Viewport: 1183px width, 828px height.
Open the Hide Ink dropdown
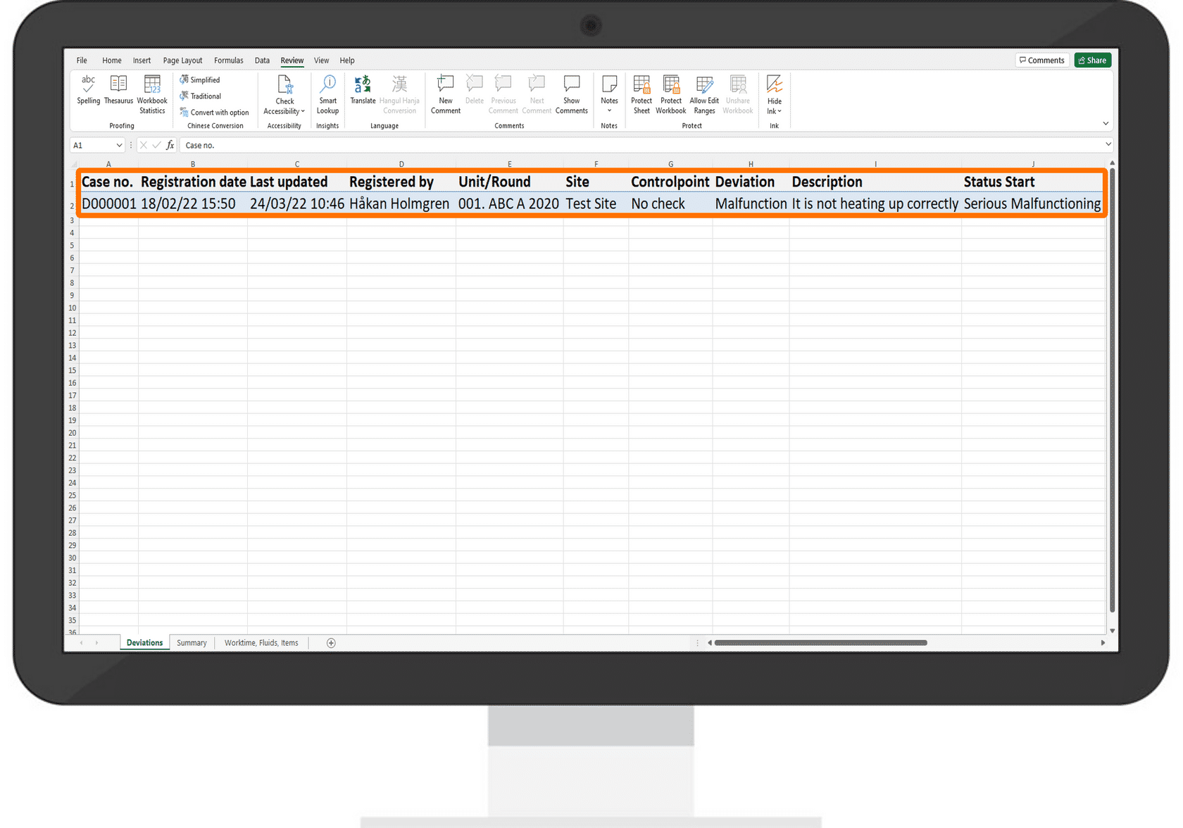[x=774, y=111]
